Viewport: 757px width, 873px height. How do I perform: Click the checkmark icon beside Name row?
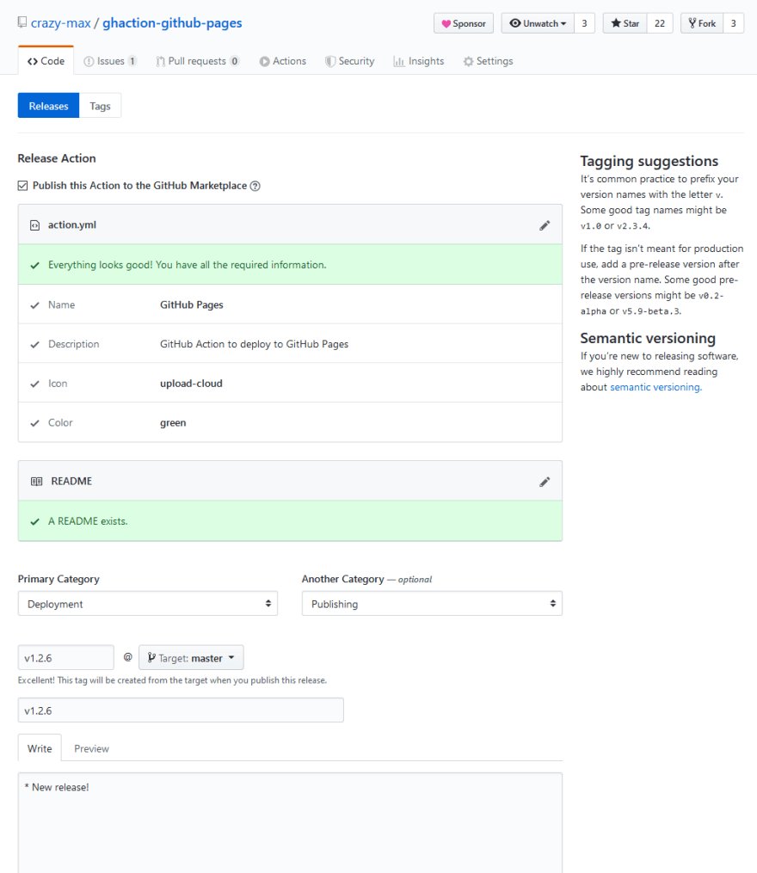(34, 305)
